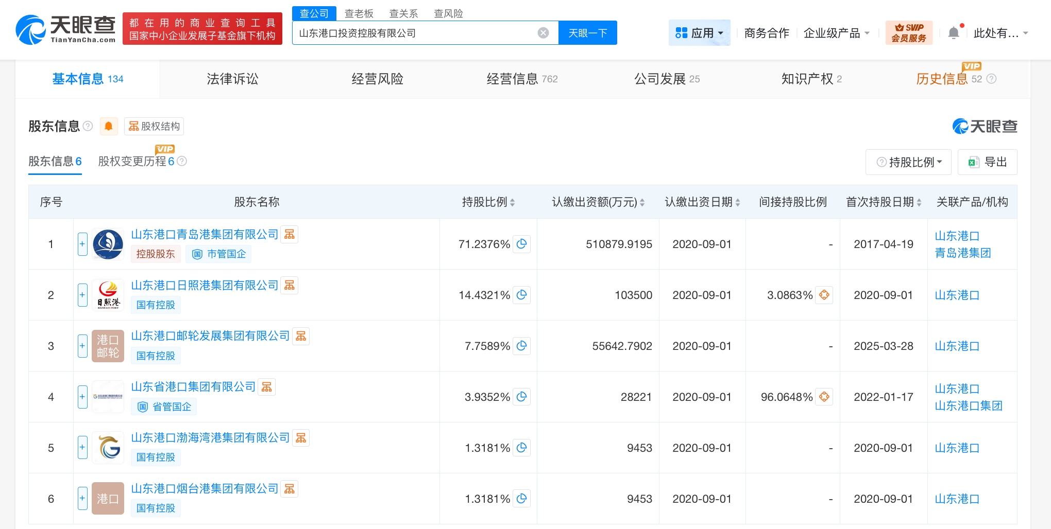
Task: Click the notification bell in the header
Action: tap(954, 33)
